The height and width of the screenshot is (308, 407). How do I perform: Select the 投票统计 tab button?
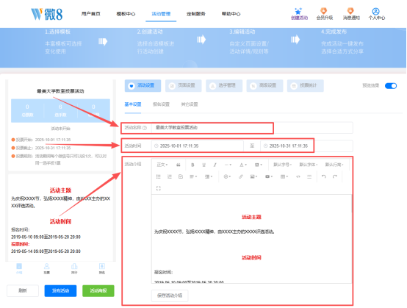click(x=306, y=86)
